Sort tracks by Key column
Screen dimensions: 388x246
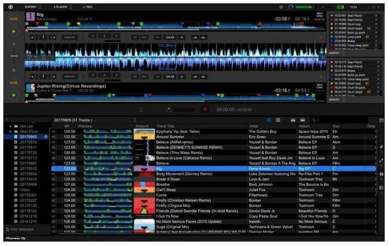336,126
